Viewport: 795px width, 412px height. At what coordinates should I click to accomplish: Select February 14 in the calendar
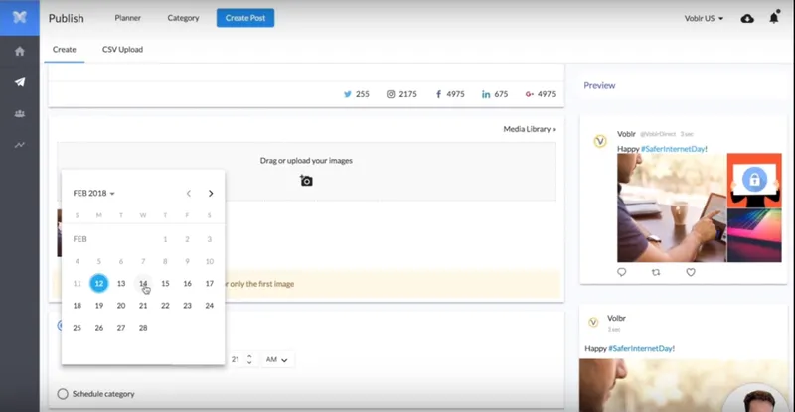coord(143,283)
